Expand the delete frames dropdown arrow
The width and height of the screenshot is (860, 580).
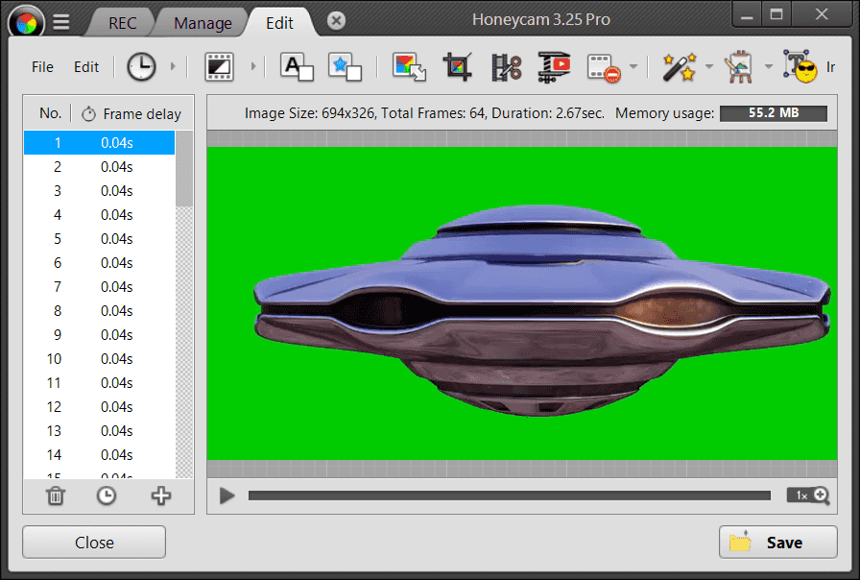(633, 66)
